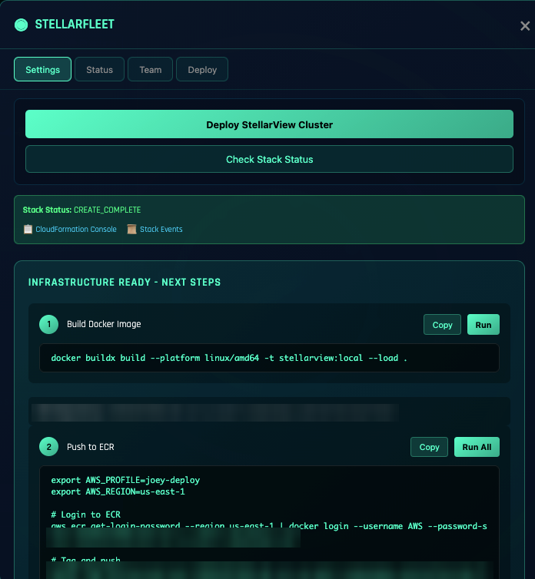The image size is (535, 579).
Task: Click the 'Build Docker Image' step title
Action: (x=104, y=324)
